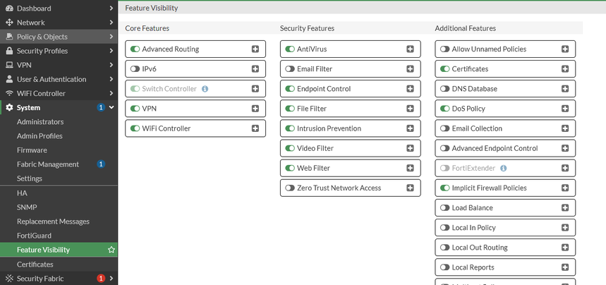Click the plus icon for Web Filter

[410, 168]
